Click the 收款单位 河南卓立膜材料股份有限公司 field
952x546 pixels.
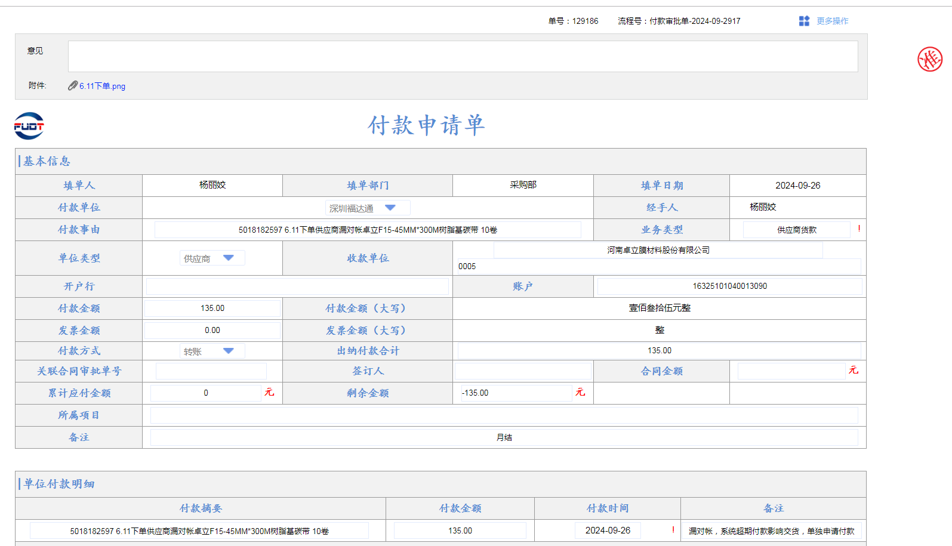(x=658, y=250)
